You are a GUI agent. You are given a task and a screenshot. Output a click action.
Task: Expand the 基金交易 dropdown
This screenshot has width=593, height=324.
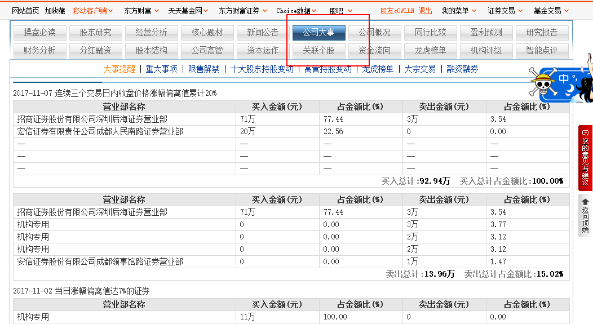pos(551,11)
